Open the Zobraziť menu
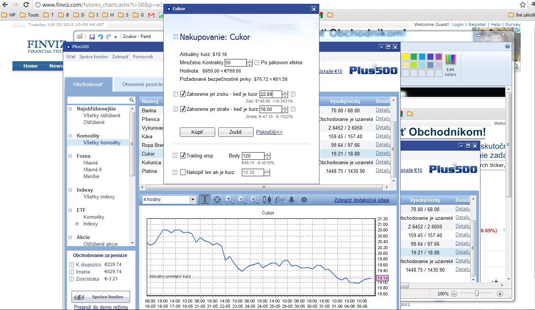Viewport: 535px width, 310px height. tap(120, 57)
